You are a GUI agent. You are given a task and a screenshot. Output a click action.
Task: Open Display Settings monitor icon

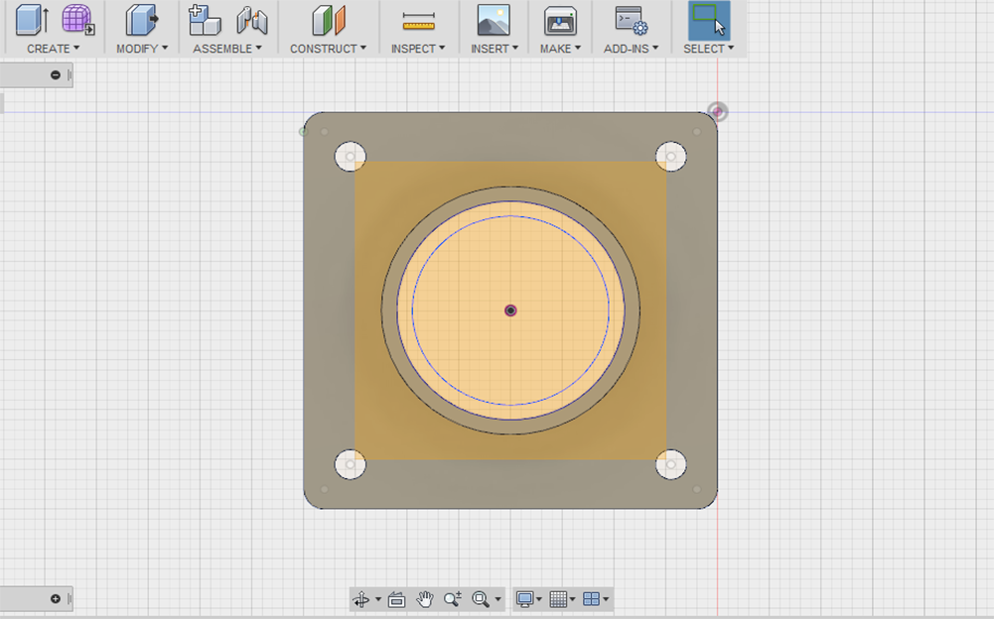click(x=524, y=599)
